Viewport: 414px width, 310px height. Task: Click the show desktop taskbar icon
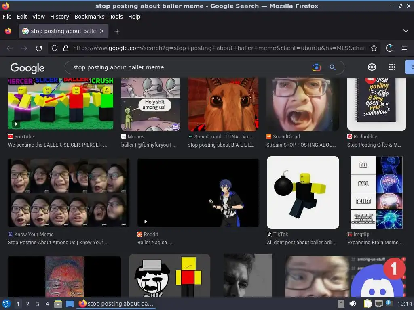coord(70,304)
